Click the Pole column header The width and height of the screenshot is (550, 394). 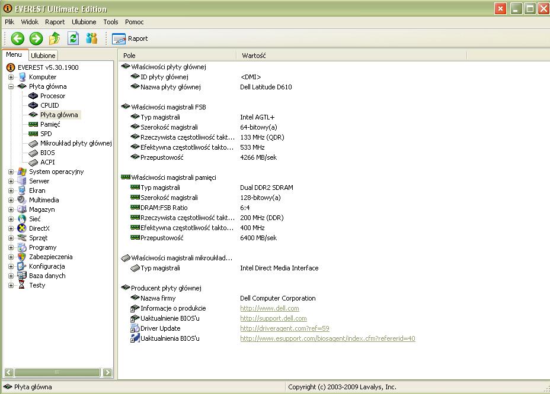pos(177,56)
